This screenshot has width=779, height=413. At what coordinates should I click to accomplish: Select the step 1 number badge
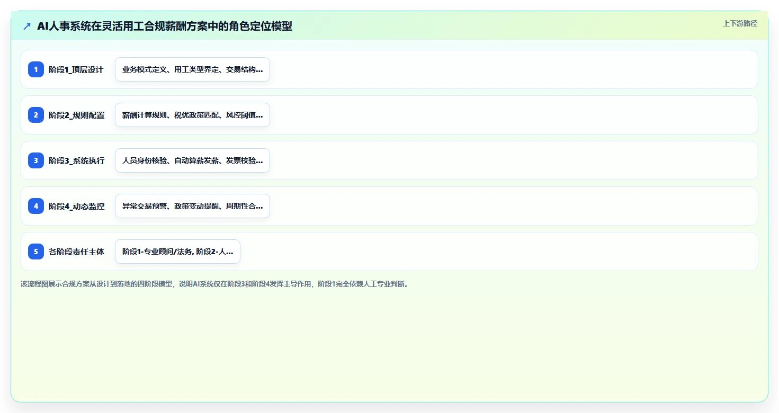(36, 69)
